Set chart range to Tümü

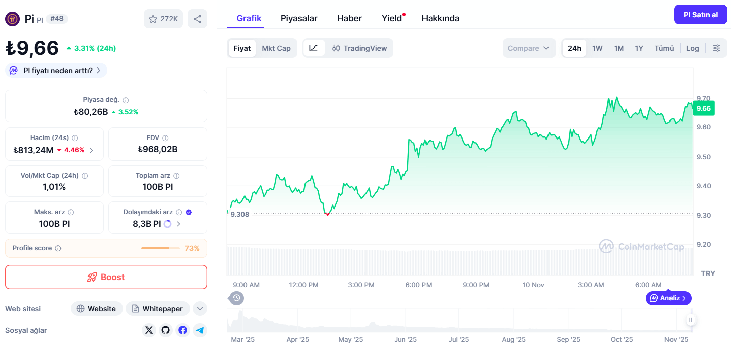pyautogui.click(x=664, y=48)
